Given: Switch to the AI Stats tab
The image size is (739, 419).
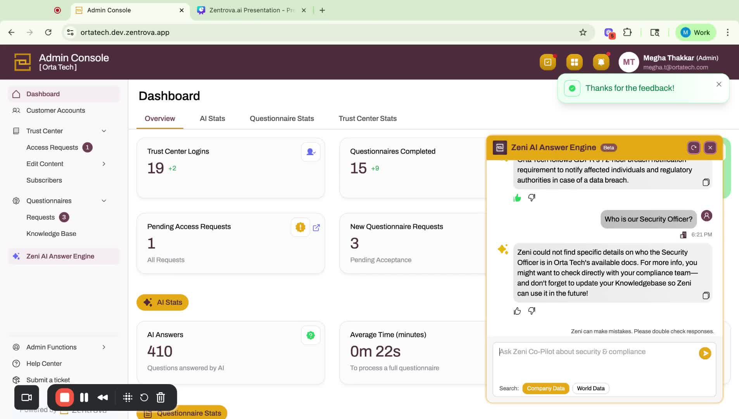Looking at the screenshot, I should 212,118.
